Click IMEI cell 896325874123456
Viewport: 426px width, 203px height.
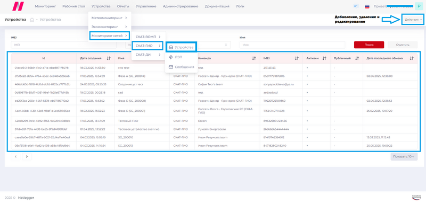pos(275,121)
